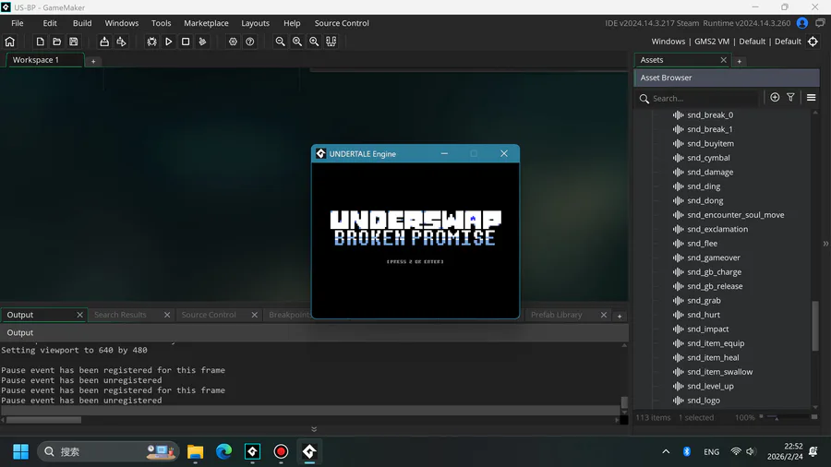Open the Layouts menu

click(x=256, y=23)
